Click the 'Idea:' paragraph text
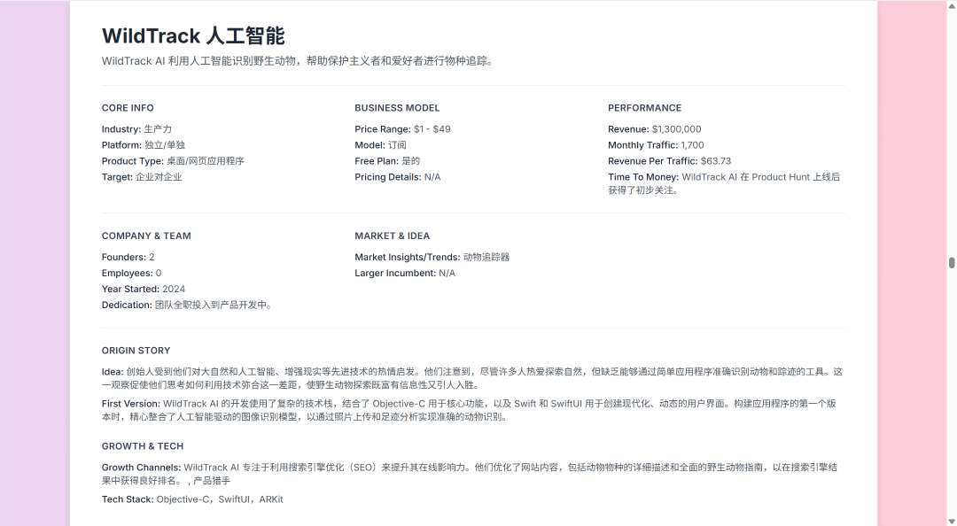The height and width of the screenshot is (526, 957). pyautogui.click(x=472, y=378)
